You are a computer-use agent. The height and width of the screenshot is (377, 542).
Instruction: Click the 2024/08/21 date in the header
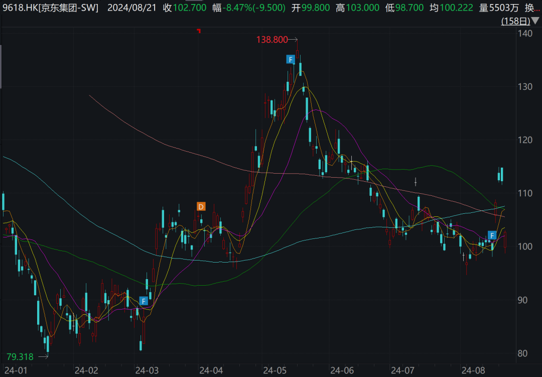132,8
